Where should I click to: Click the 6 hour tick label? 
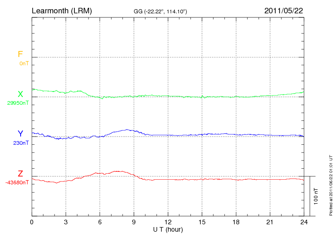coord(100,222)
